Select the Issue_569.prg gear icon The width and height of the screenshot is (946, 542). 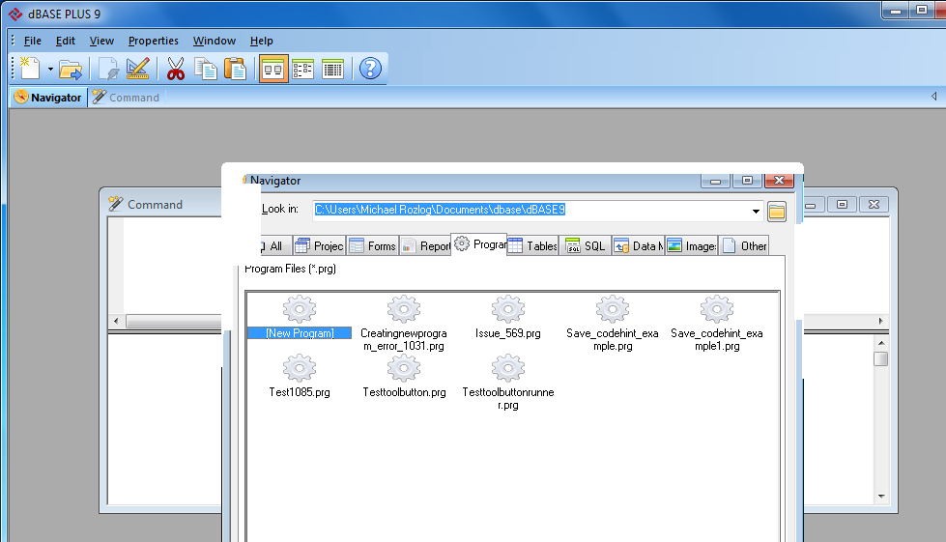pos(508,310)
